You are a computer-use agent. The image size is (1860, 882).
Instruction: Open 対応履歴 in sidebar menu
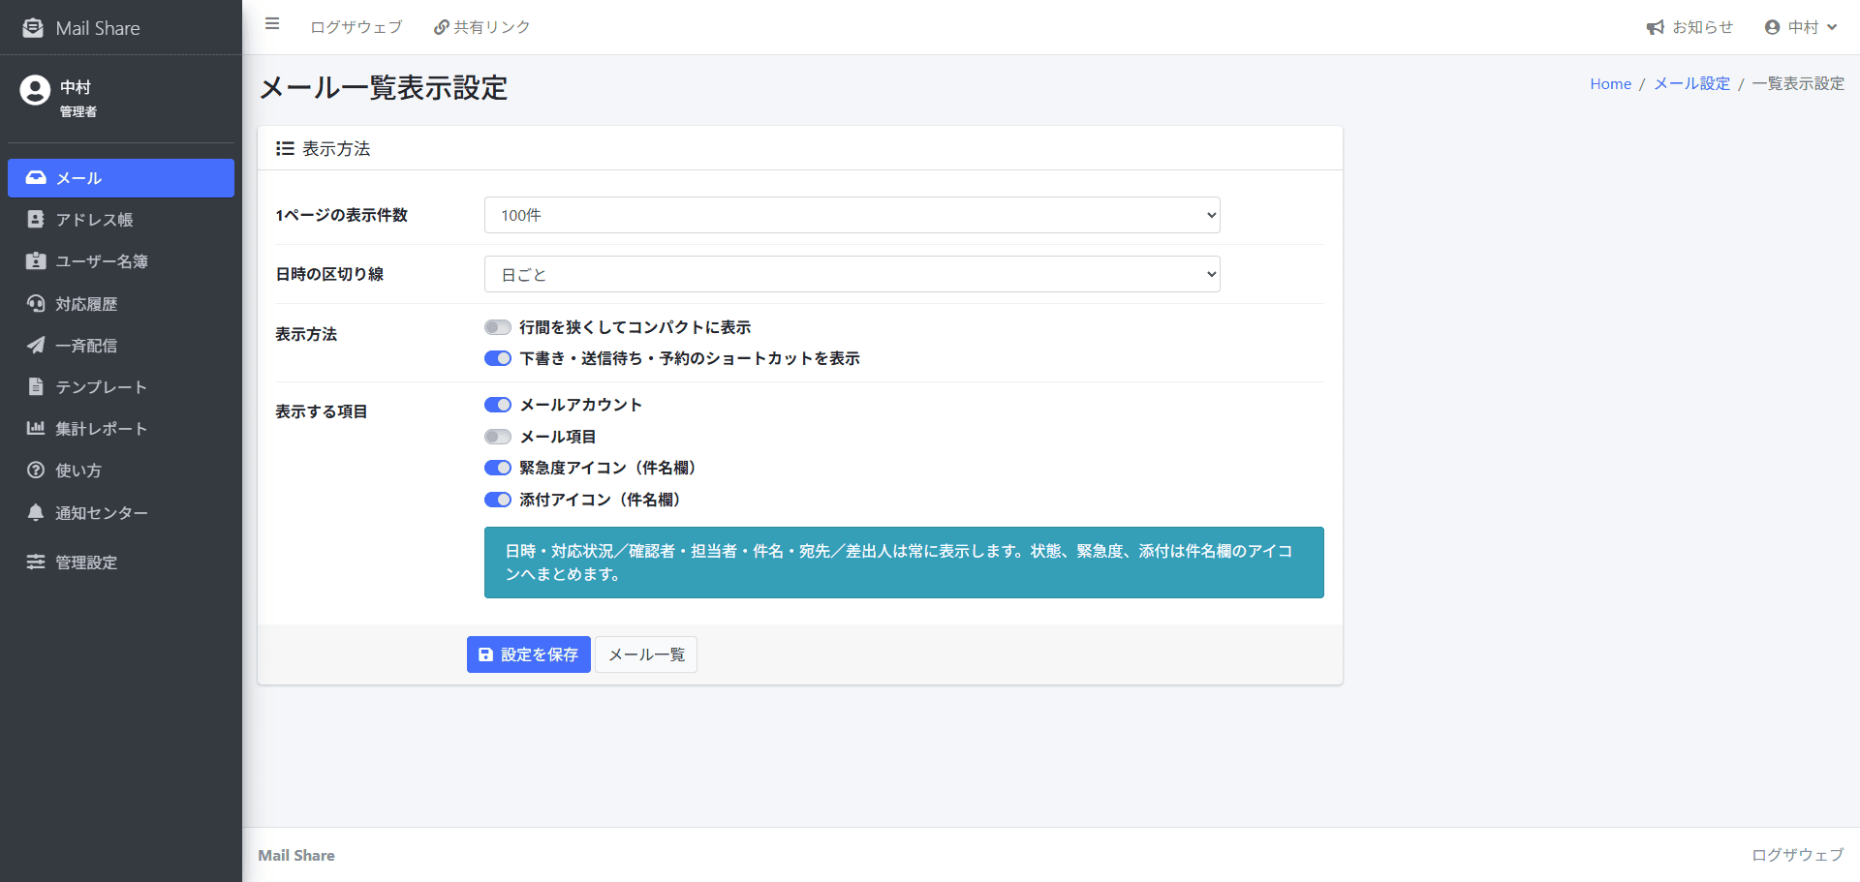coord(121,304)
